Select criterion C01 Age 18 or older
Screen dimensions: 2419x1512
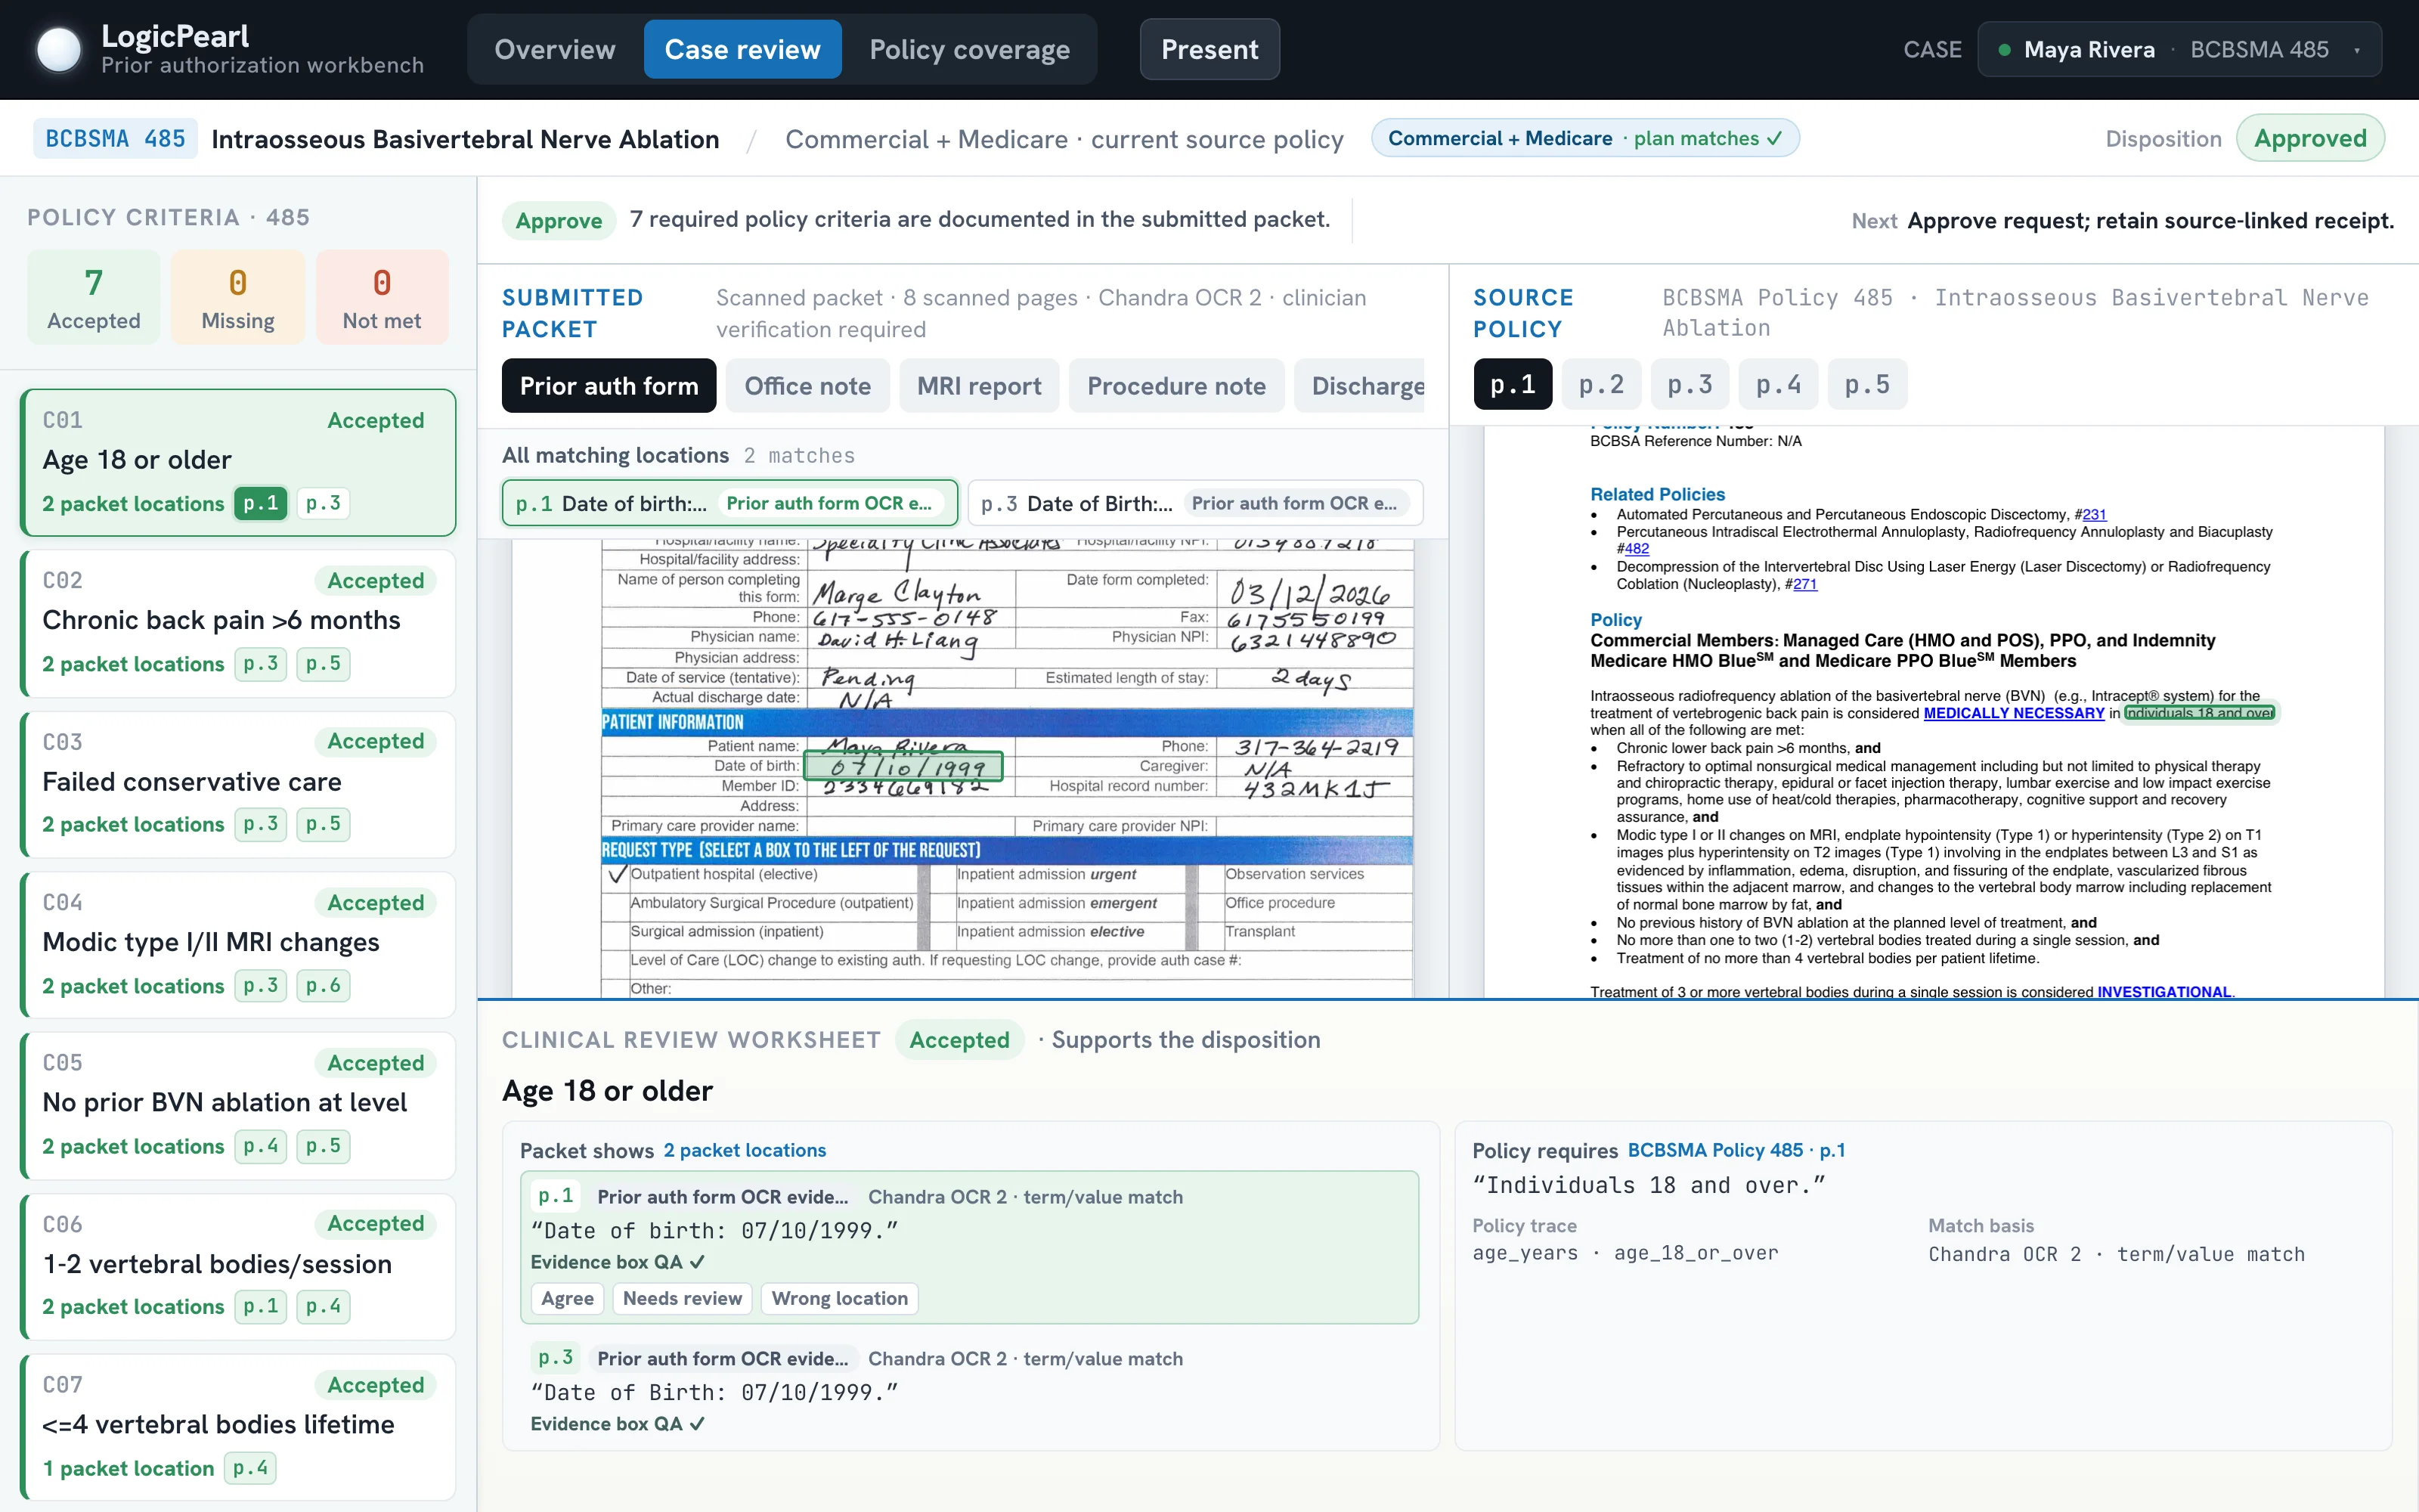(238, 462)
